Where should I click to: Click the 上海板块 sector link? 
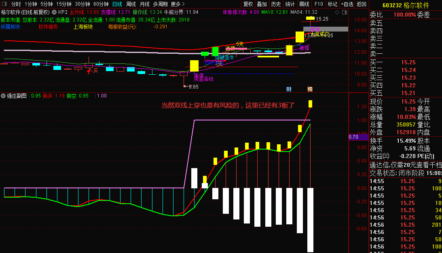pos(83,27)
